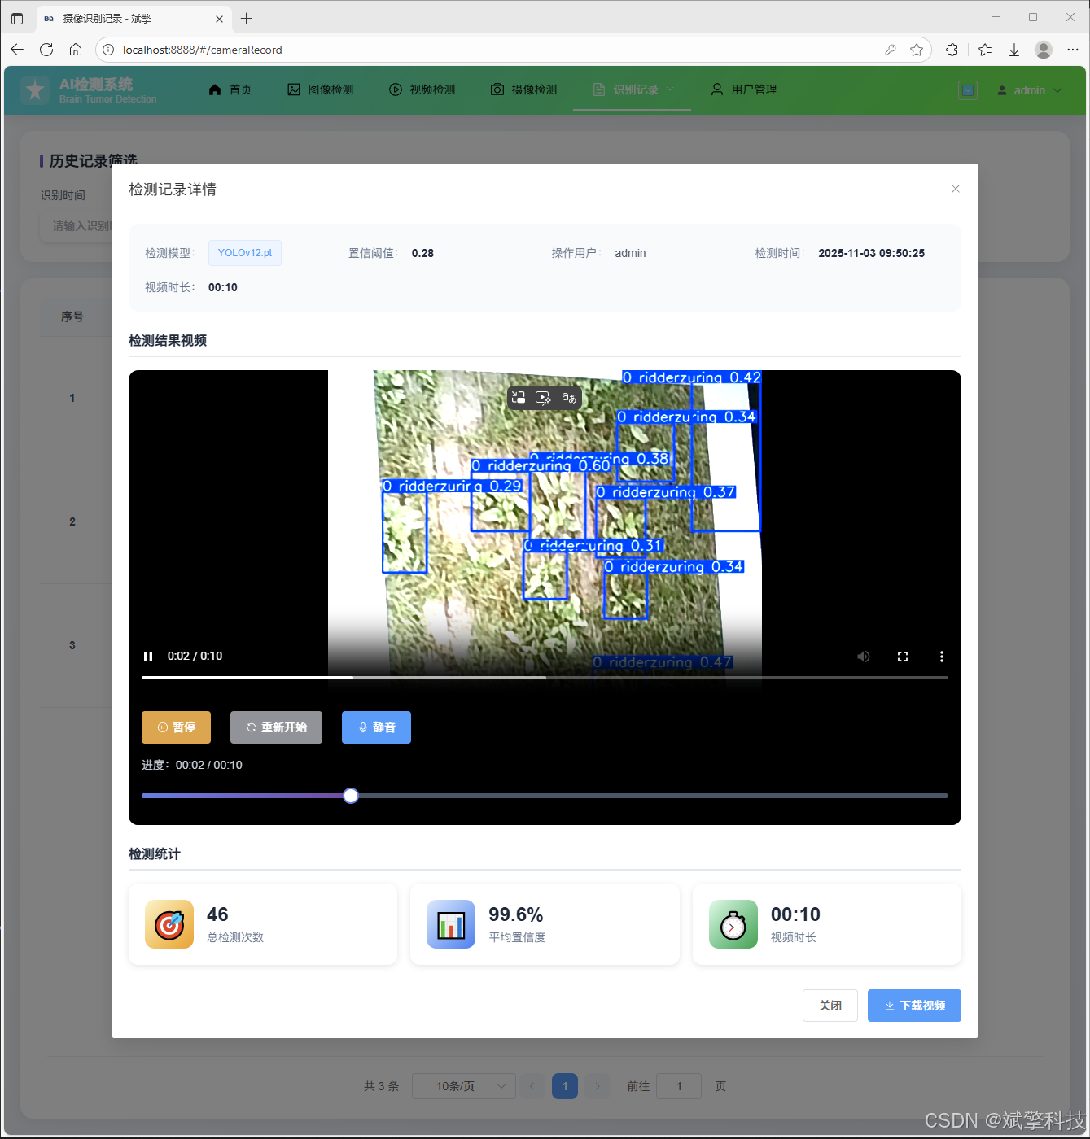Select the 摄像识别记录 browser tab
The height and width of the screenshot is (1139, 1090).
click(x=134, y=18)
